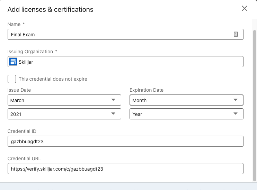Click the Skilljar logo icon
Viewport: 257px width, 190px height.
point(13,62)
